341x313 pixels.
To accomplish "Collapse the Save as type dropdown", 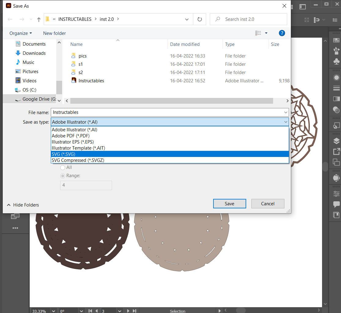I will point(286,122).
